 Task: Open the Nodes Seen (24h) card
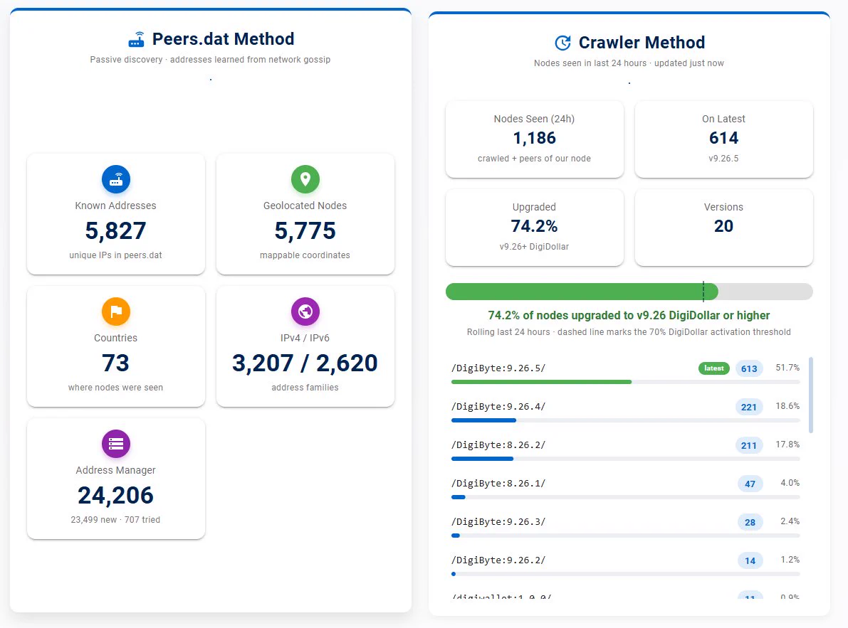tap(534, 139)
